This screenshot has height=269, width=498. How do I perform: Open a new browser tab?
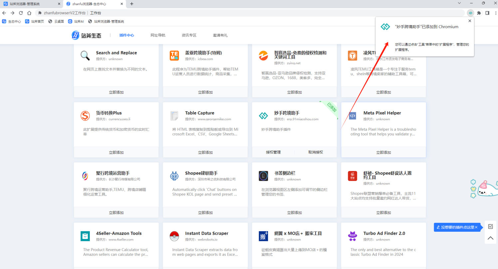(132, 4)
